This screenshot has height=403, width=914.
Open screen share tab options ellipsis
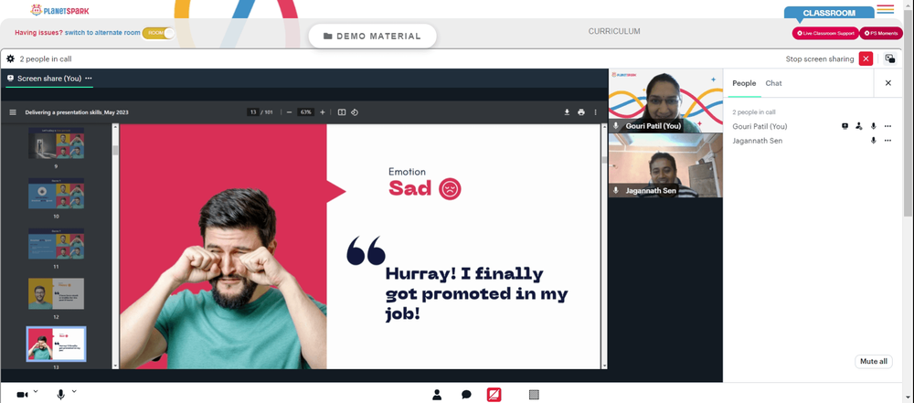click(88, 79)
